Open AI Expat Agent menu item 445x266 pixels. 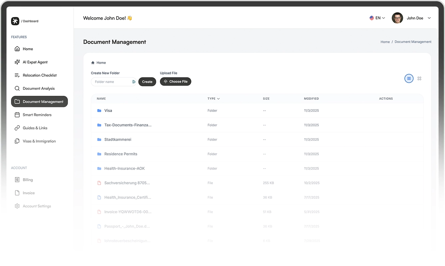coord(39,62)
